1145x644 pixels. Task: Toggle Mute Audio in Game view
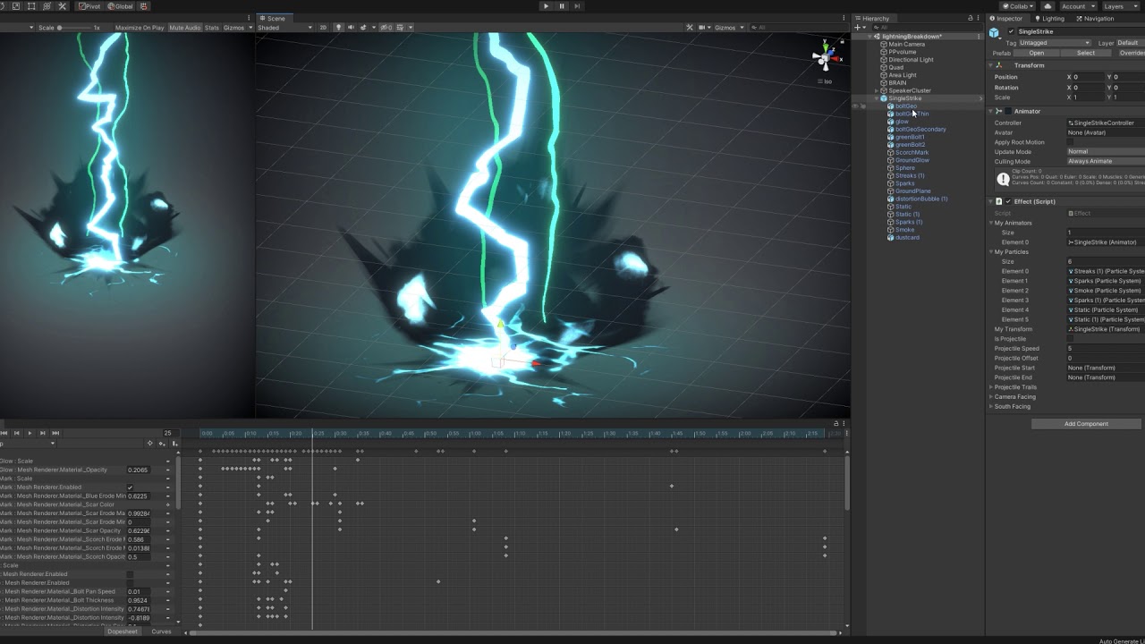185,28
